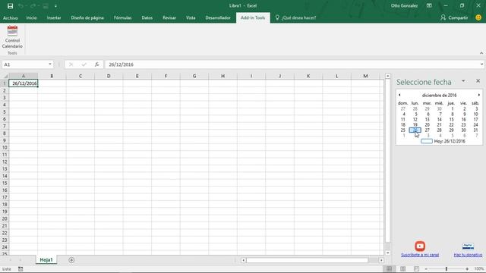
Task: Select day 15 in the calendar
Action: tap(451, 120)
